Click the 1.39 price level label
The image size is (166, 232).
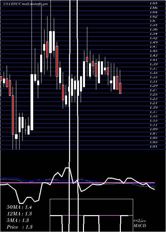[x=153, y=64]
